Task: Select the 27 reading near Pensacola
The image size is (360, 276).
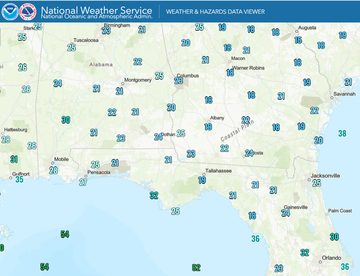Action: click(83, 182)
